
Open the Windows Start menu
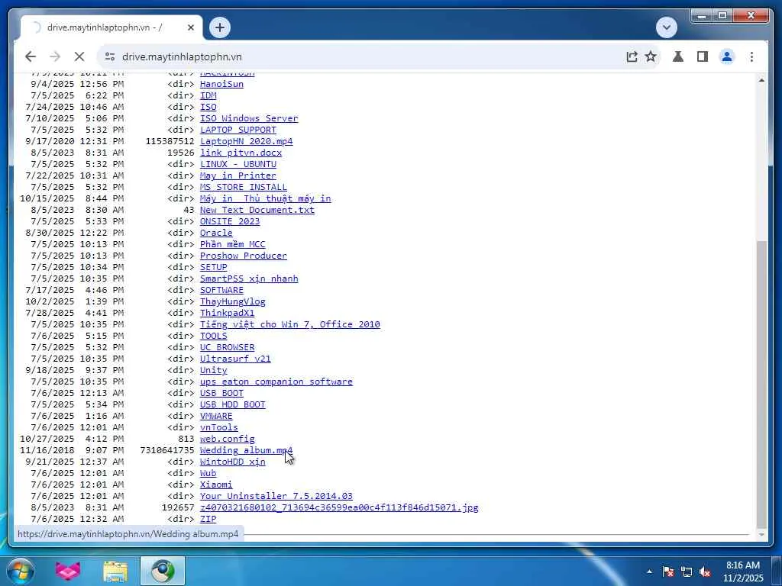[x=20, y=571]
